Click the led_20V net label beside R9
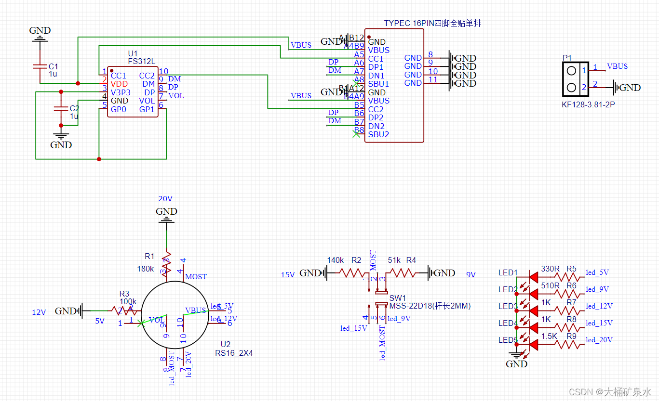 coord(599,340)
